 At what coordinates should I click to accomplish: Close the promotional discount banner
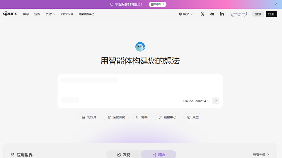[x=276, y=4]
